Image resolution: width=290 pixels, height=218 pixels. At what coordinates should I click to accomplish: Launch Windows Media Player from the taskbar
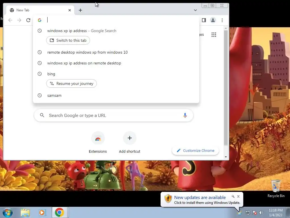42,212
